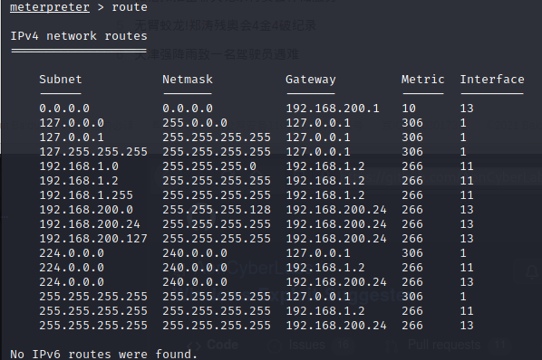Click the Gateway column header
The image size is (542, 360).
tap(311, 80)
